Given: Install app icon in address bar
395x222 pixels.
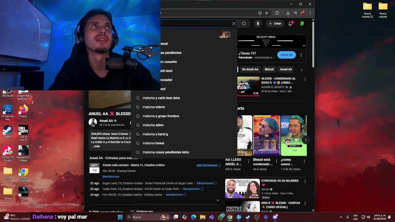Looking at the screenshot, I should pyautogui.click(x=260, y=13).
